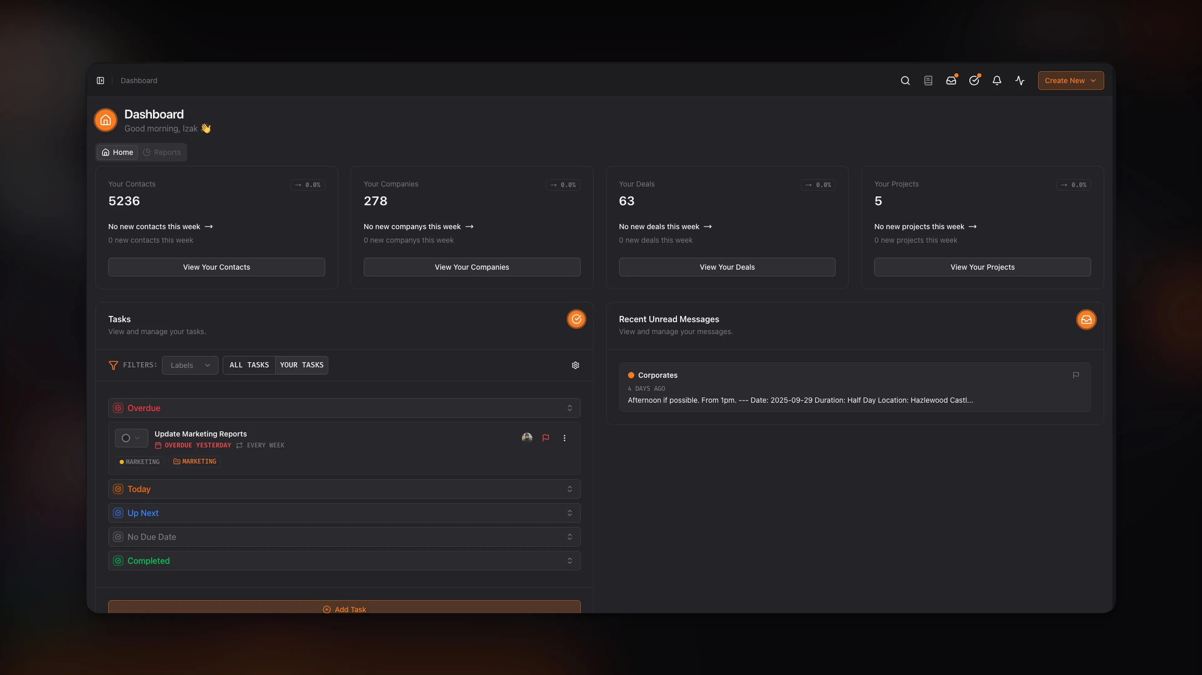Viewport: 1202px width, 675px height.
Task: Open search from top bar
Action: tap(905, 81)
